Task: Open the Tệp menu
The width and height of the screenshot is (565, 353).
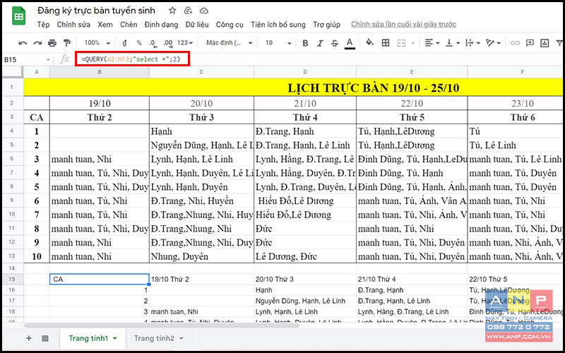Action: click(x=43, y=25)
